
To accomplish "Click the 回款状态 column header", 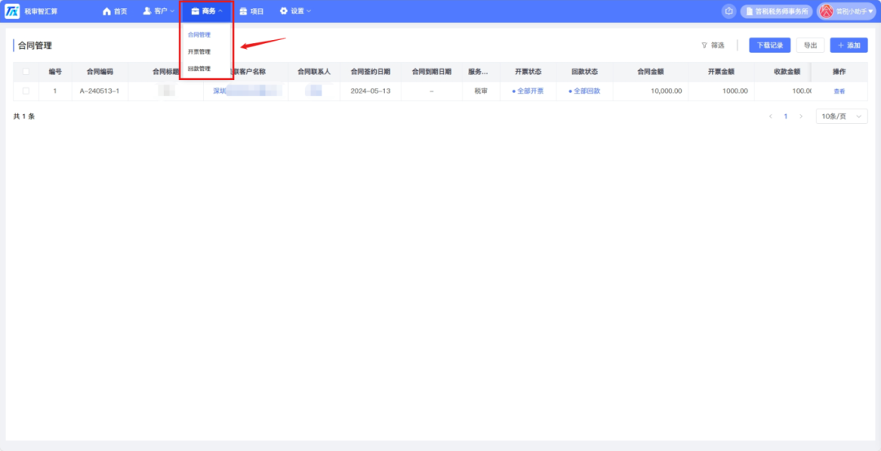I will pos(584,72).
